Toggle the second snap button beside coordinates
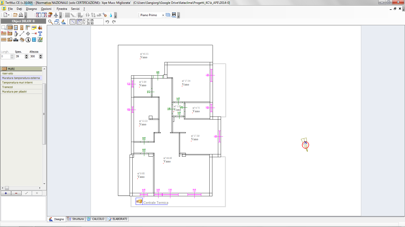The image size is (405, 227). (x=79, y=22)
